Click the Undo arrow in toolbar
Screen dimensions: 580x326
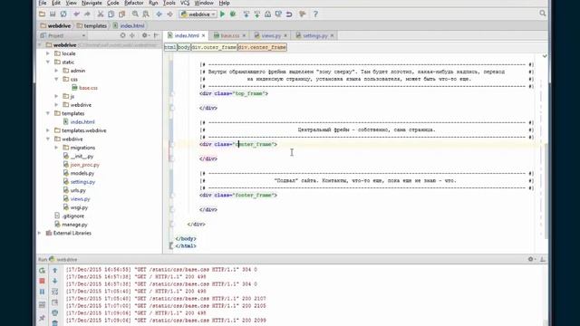point(76,14)
